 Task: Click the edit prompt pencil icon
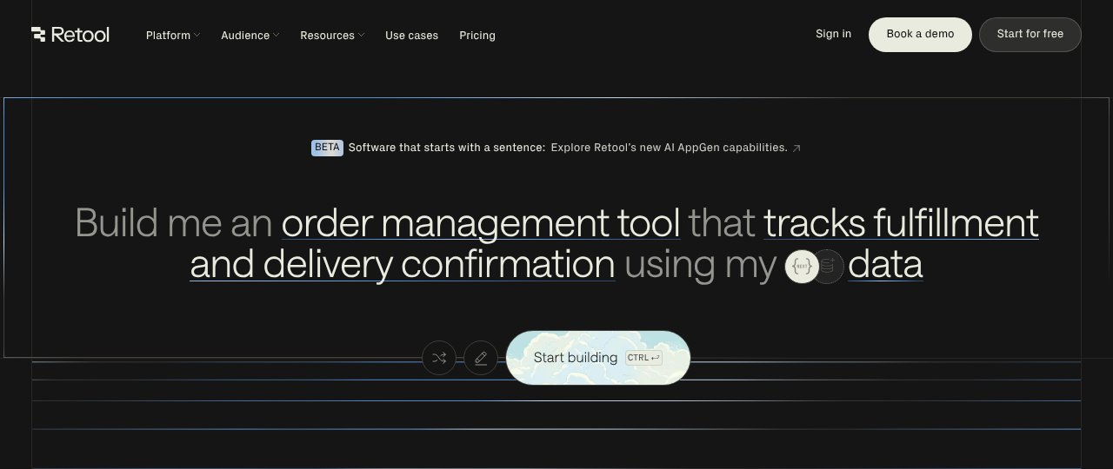coord(481,358)
